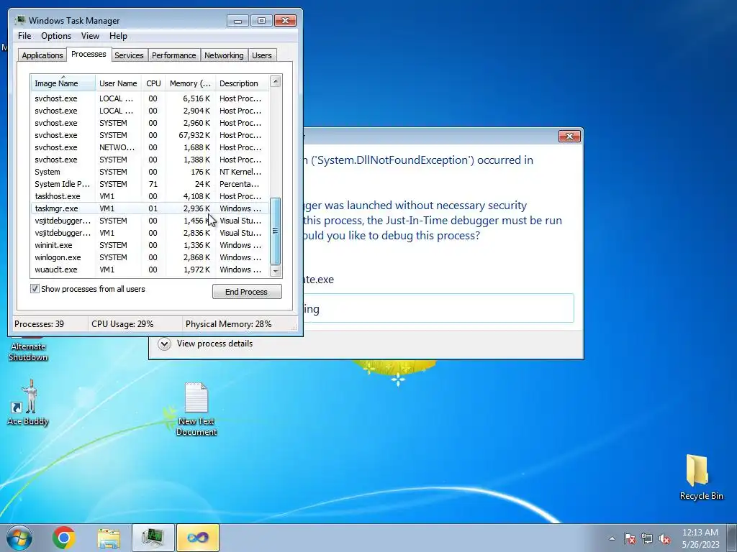
Task: Click the process list scroll up arrow
Action: click(276, 82)
